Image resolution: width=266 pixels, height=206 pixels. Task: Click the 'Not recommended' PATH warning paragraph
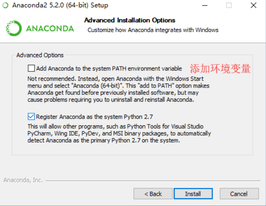pyautogui.click(x=118, y=89)
